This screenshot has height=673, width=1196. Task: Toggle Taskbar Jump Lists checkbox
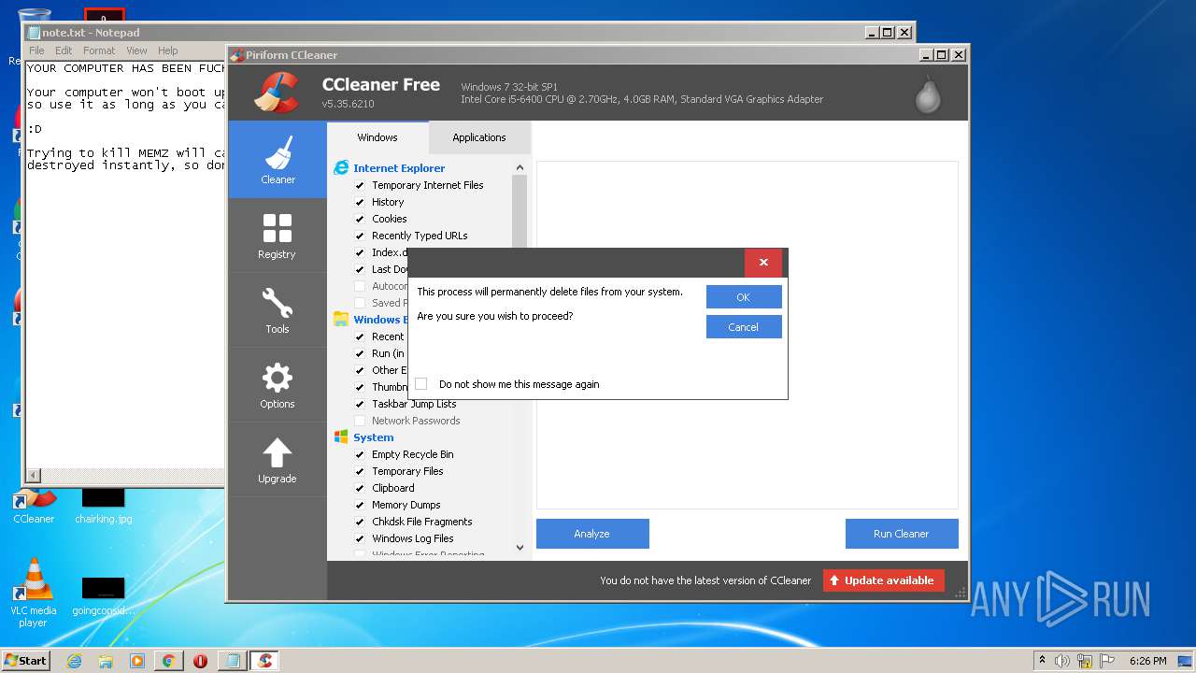360,404
